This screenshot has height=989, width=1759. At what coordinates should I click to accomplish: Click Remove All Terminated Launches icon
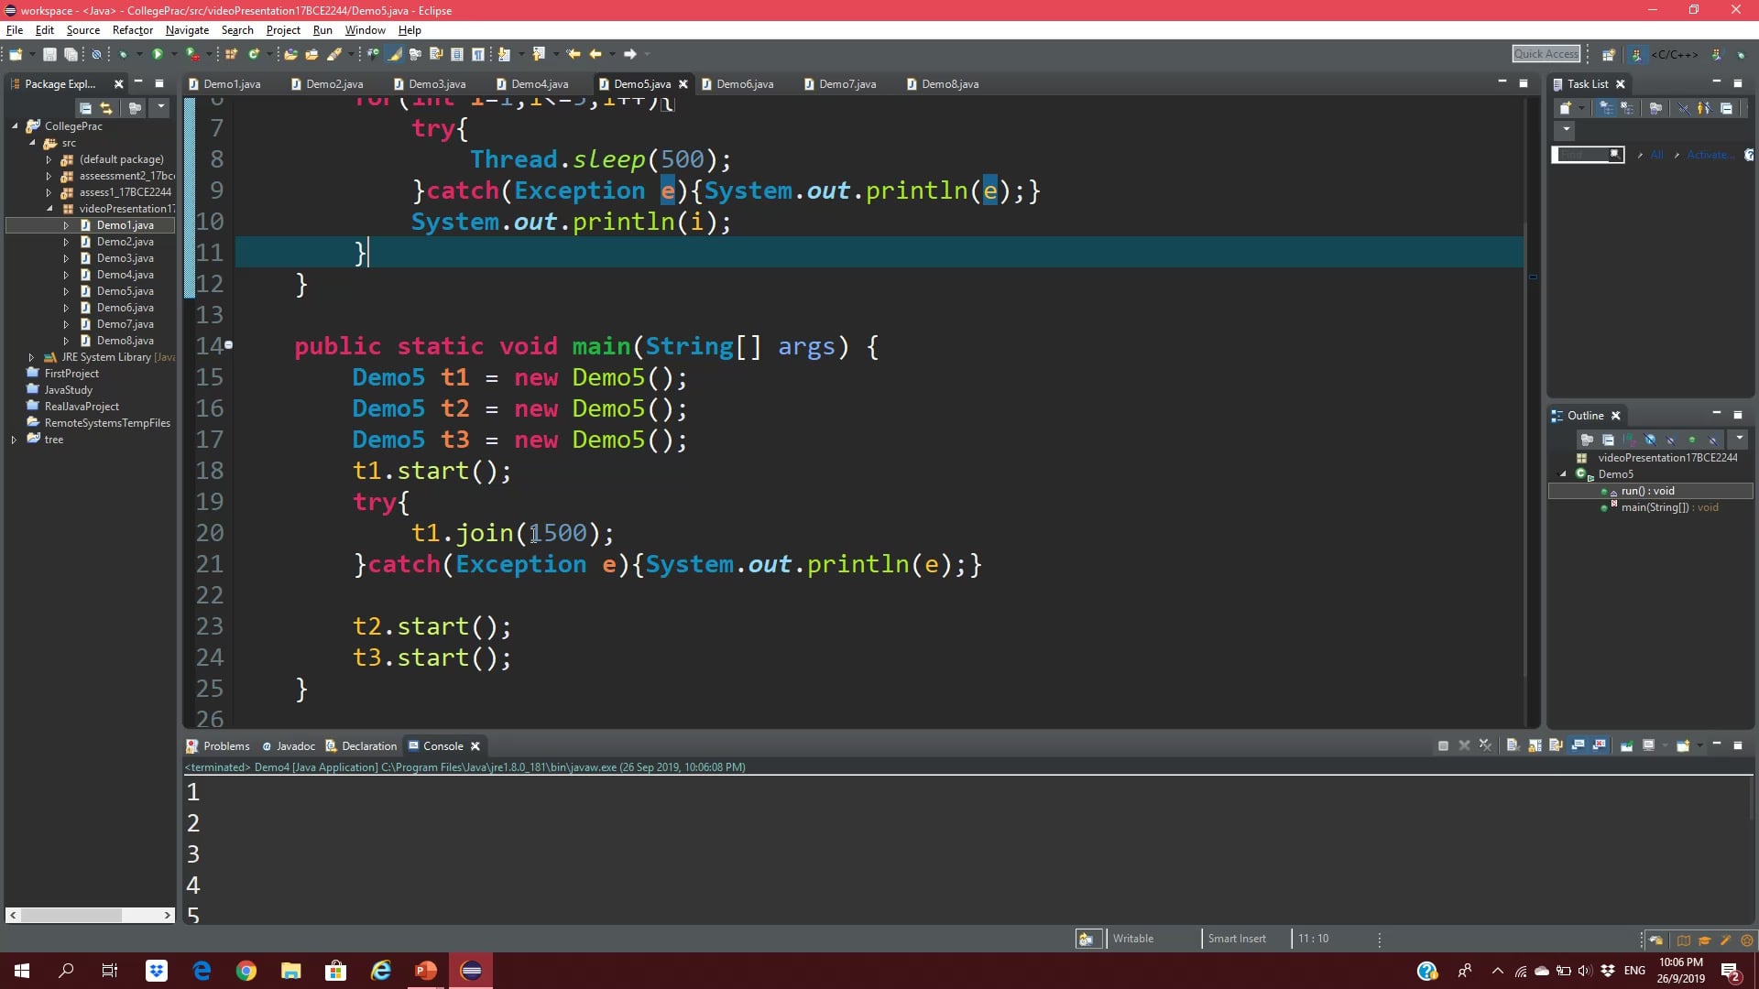[1485, 746]
